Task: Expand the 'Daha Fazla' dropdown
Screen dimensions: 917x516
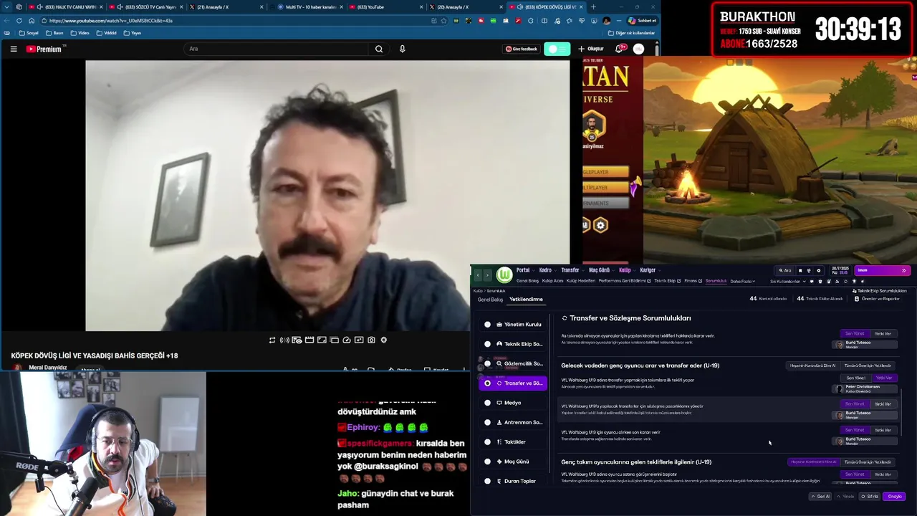Action: tap(742, 281)
